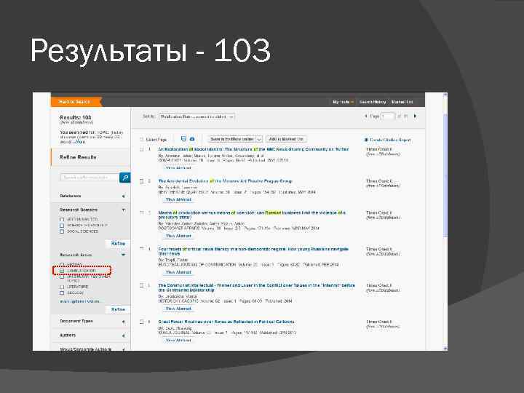This screenshot has height=393, width=524.
Task: Expand the Document Types section
Action: tap(123, 322)
